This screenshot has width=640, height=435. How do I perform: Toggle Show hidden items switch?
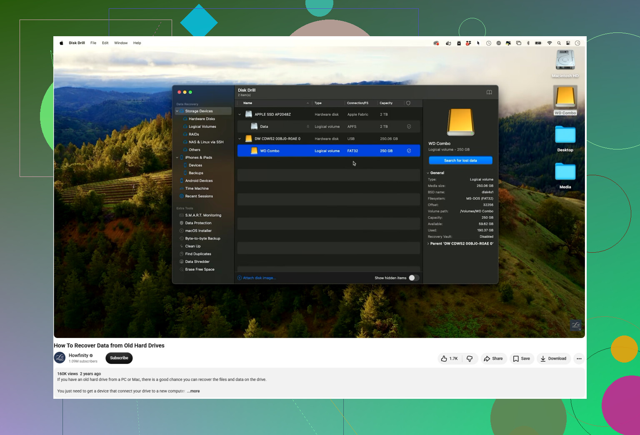tap(414, 278)
